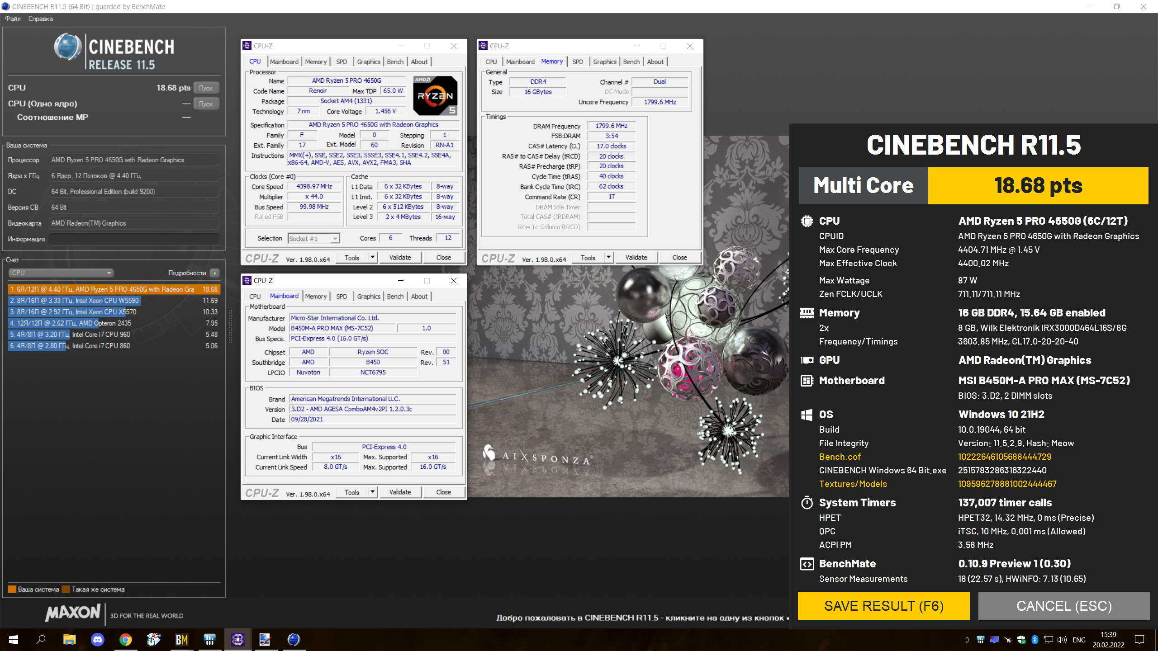The width and height of the screenshot is (1158, 651).
Task: Click DRAM Frequency value 1799.6 MHz
Action: coord(612,126)
